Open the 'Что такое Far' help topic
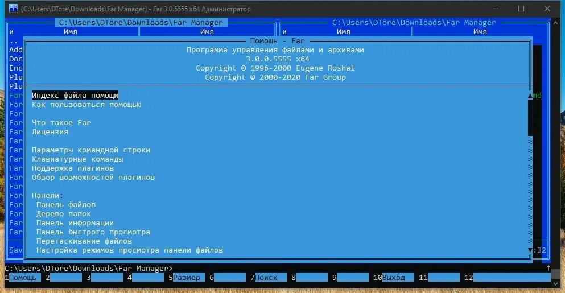 61,122
